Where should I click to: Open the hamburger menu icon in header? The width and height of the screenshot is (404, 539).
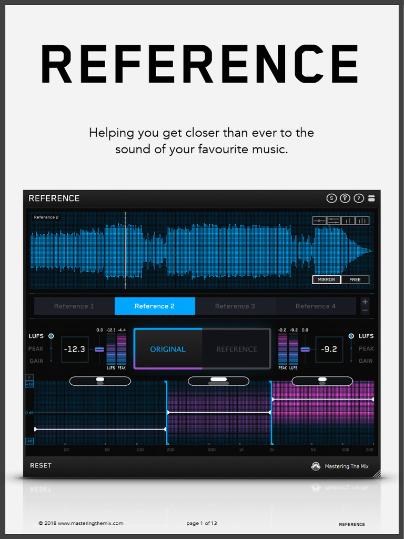pyautogui.click(x=371, y=198)
